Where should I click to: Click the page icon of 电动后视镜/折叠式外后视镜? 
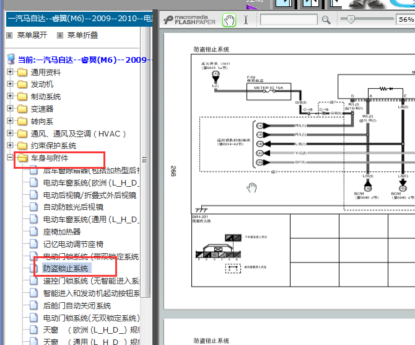tap(33, 195)
